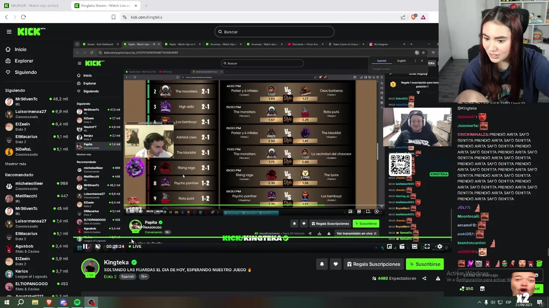Screen dimensions: 549x308
Task: Expand followed channels with Mostrar más
Action: coord(15,164)
